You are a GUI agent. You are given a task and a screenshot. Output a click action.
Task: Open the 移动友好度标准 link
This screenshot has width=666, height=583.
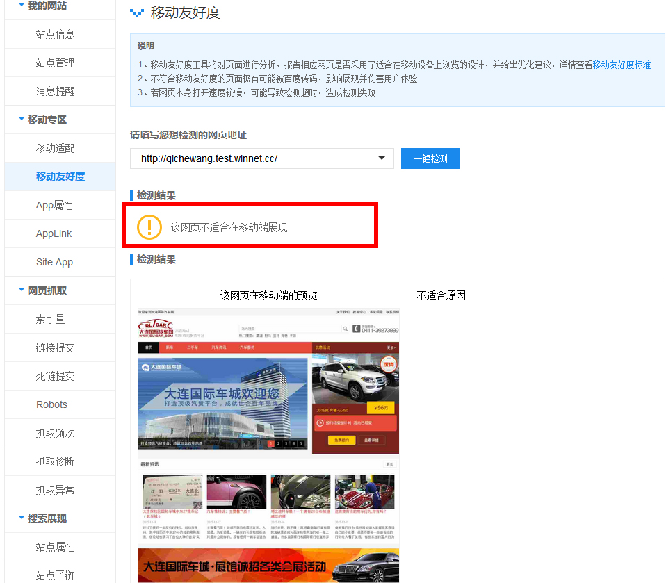[622, 64]
